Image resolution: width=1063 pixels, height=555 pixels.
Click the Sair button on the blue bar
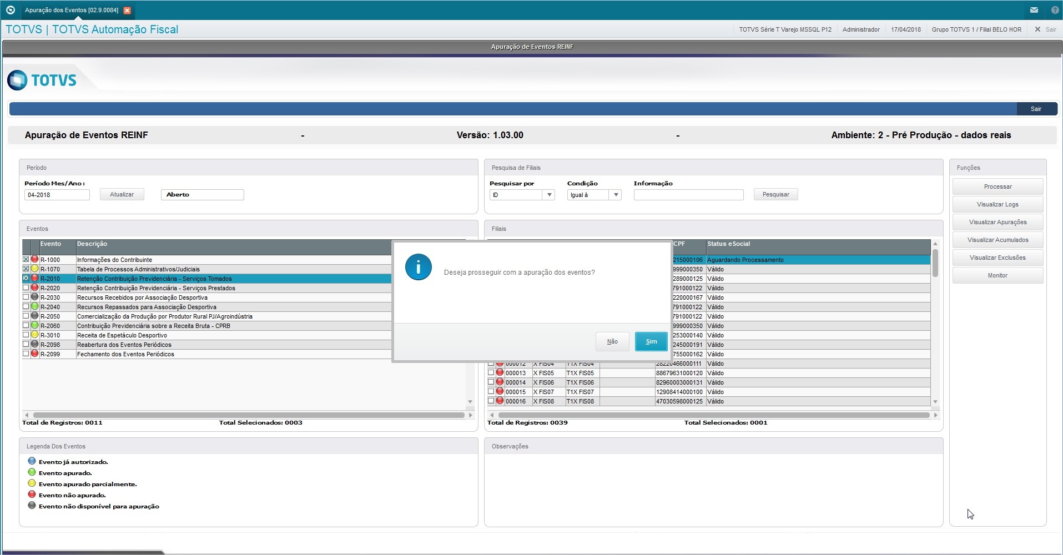pyautogui.click(x=1036, y=109)
